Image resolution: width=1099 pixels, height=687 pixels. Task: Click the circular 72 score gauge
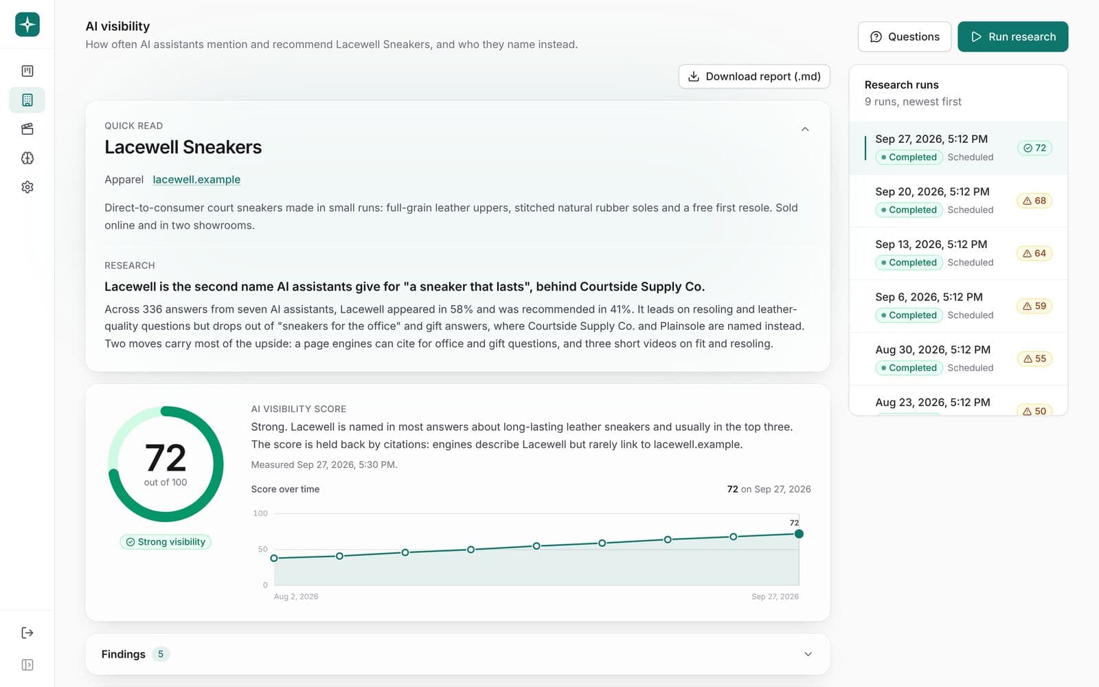[166, 464]
